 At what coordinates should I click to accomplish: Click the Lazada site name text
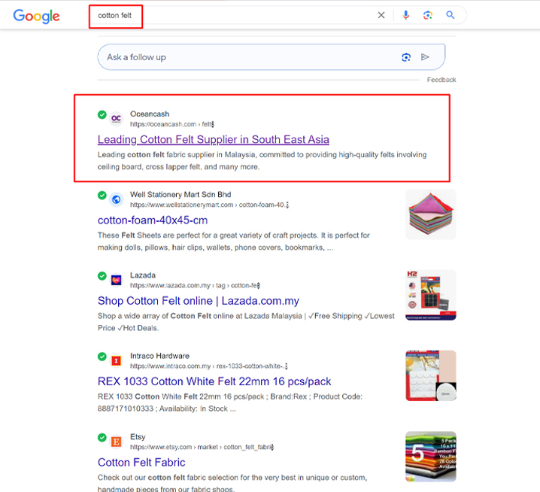click(143, 275)
